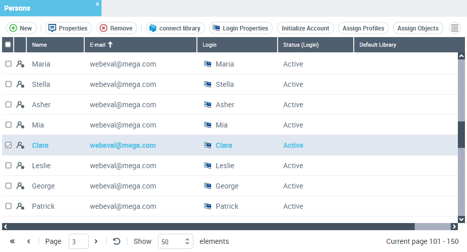Change the Show elements count stepper
Image resolution: width=467 pixels, height=252 pixels.
[x=187, y=241]
